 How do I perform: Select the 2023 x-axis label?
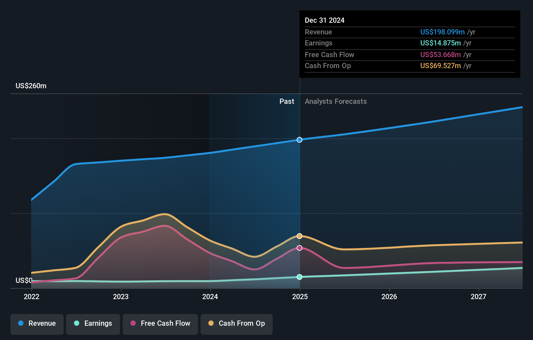[121, 297]
